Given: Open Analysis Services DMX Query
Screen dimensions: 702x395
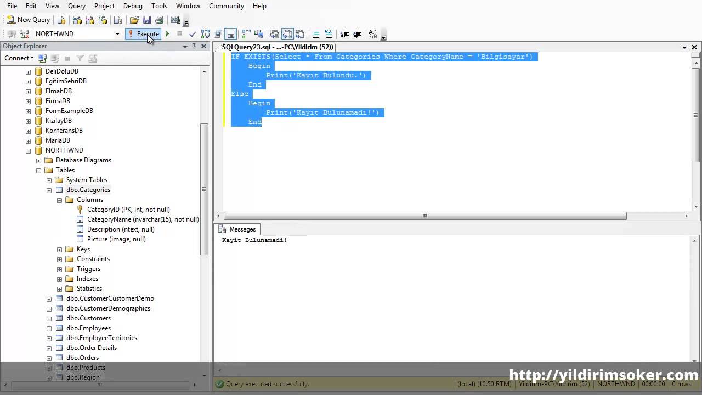Looking at the screenshot, I should pos(90,20).
